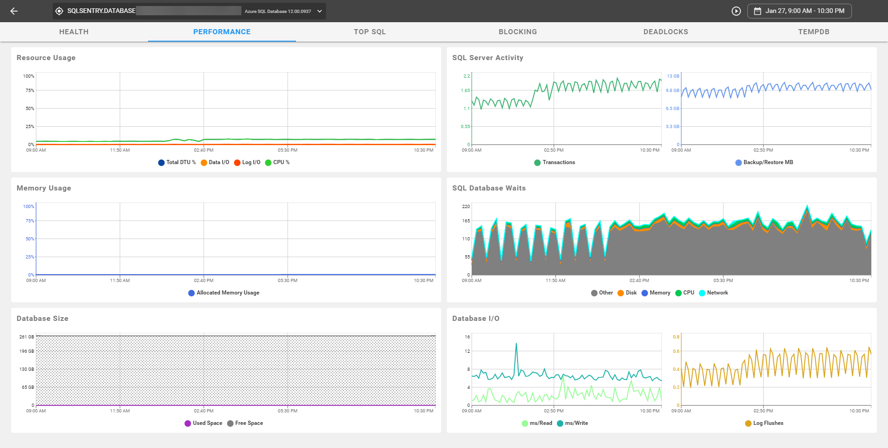Screen dimensions: 888x448
Task: Click the yellow Log Flushes legend dot
Action: pos(748,423)
